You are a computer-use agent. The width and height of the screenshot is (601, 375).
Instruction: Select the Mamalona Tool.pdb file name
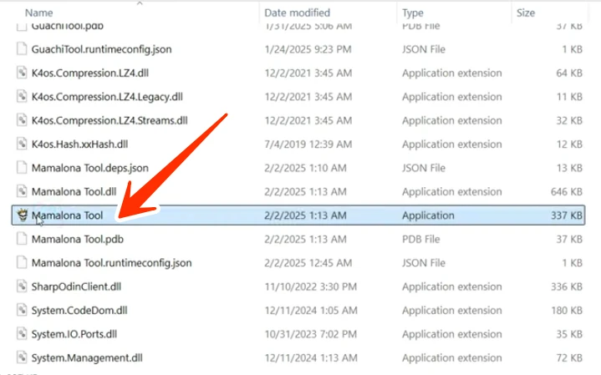pos(78,240)
